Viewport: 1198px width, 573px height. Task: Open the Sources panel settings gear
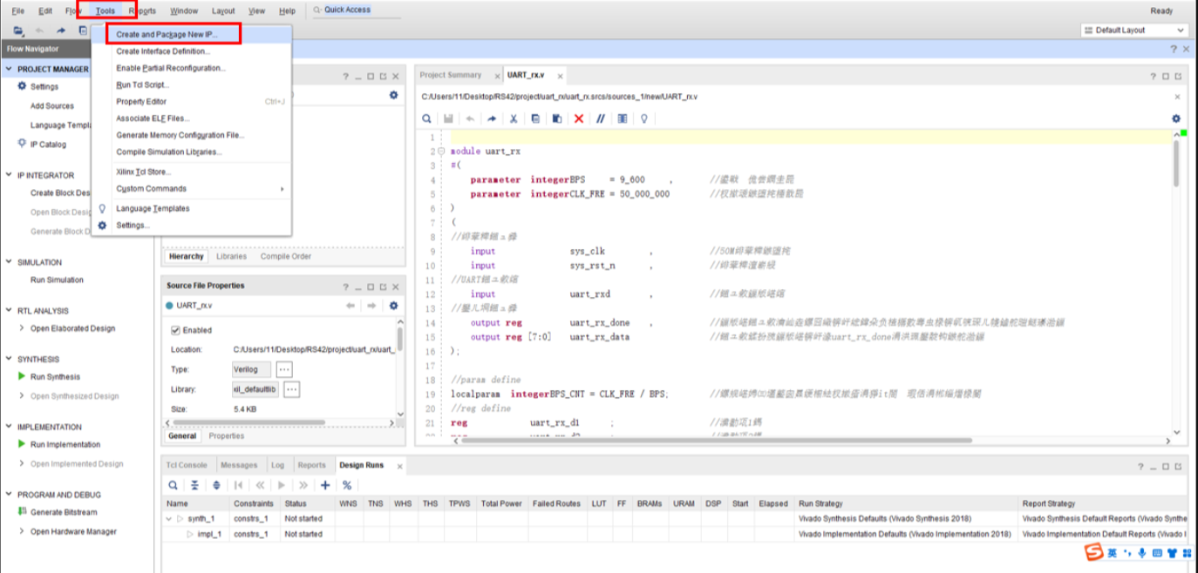pyautogui.click(x=394, y=95)
